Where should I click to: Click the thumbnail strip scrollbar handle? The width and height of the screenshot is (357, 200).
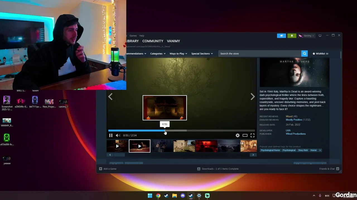point(119,155)
